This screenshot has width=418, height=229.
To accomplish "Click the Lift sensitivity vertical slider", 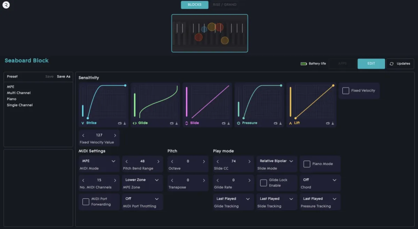I will (x=291, y=102).
